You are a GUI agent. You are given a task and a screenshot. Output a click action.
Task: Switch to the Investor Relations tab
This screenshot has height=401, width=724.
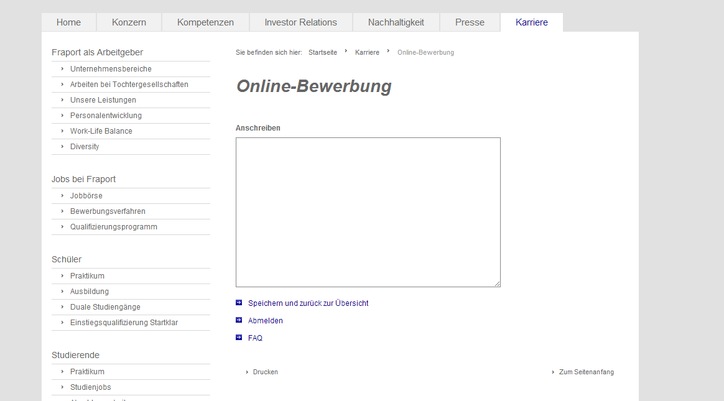tap(300, 22)
